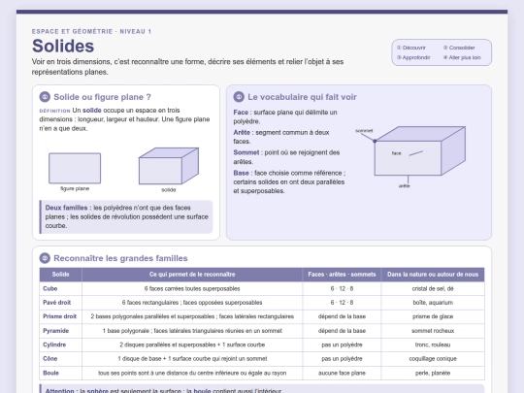Click the heading "Le vocabulaire qui fait voir"
524x393 pixels.
302,97
